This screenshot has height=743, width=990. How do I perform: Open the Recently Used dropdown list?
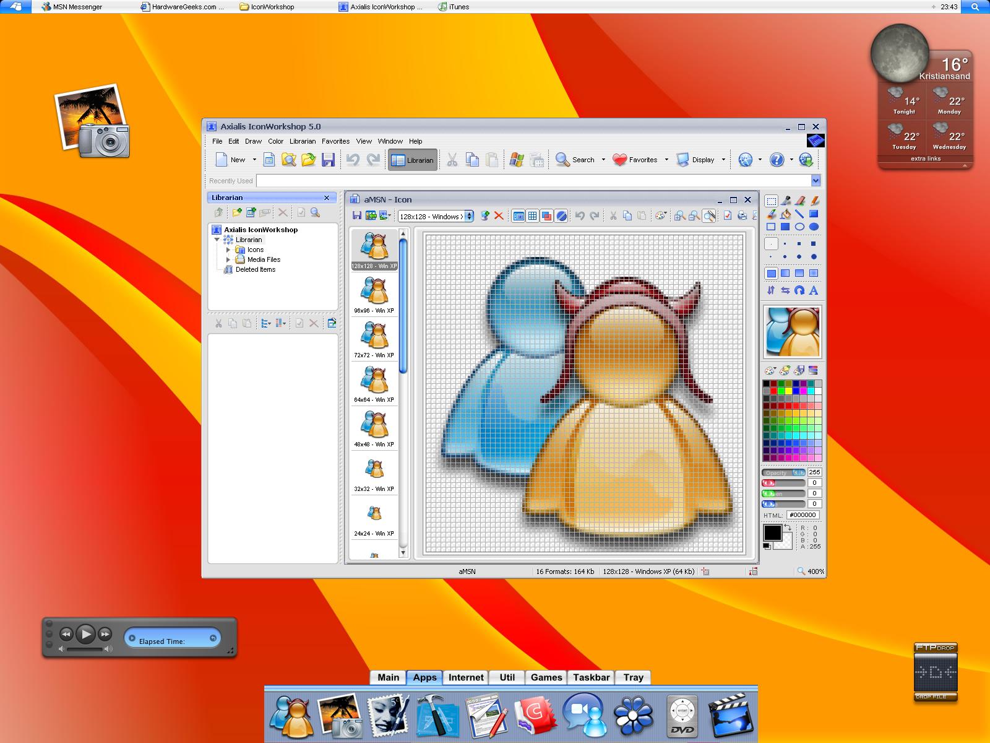(816, 181)
